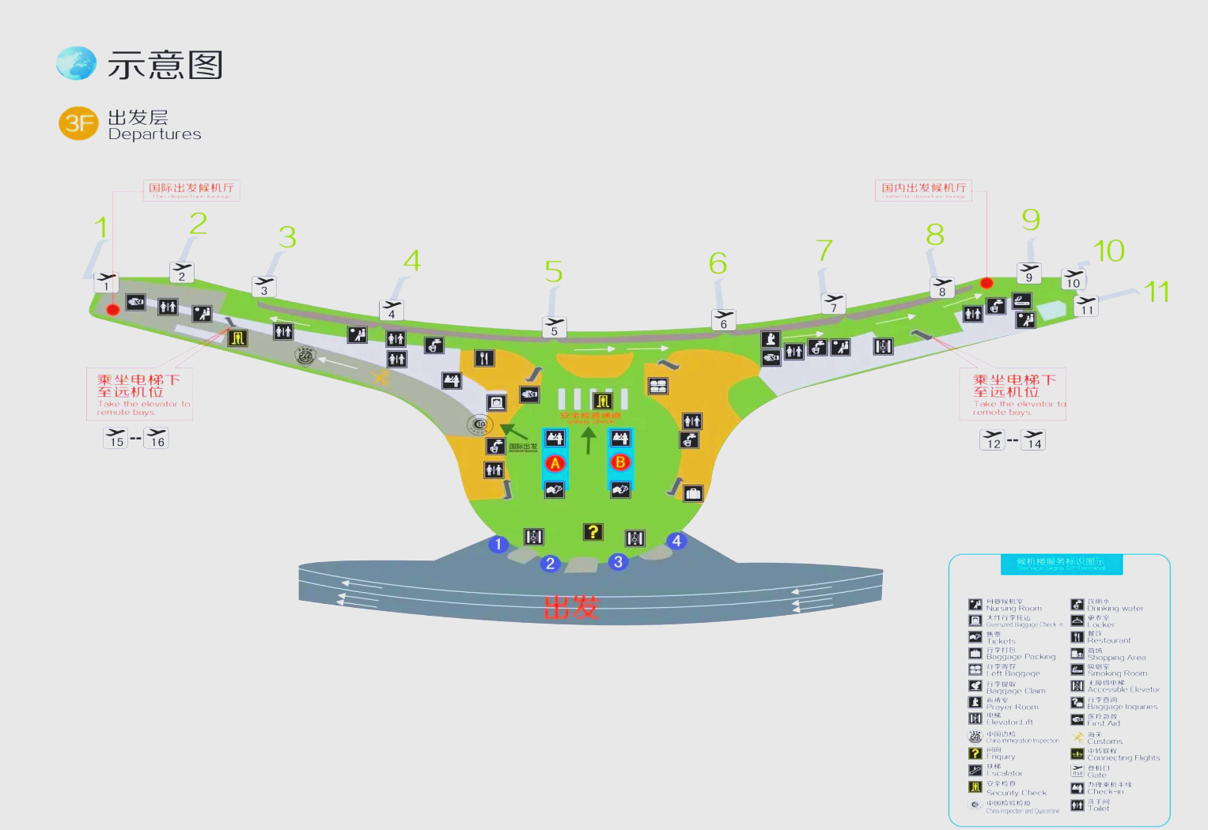This screenshot has height=830, width=1208.
Task: Click the Left Baggage lockers icon on map
Action: point(658,386)
